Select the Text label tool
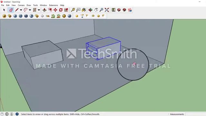Screen dimensions: 206x116 point(78,10)
